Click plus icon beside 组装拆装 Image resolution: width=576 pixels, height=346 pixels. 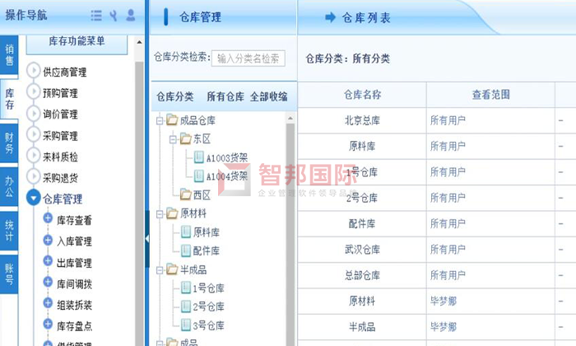48,302
